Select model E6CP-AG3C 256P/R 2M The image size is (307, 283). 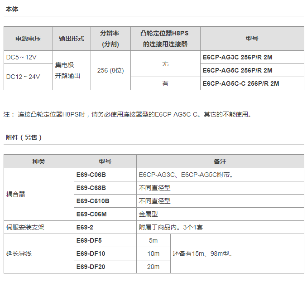click(237, 57)
